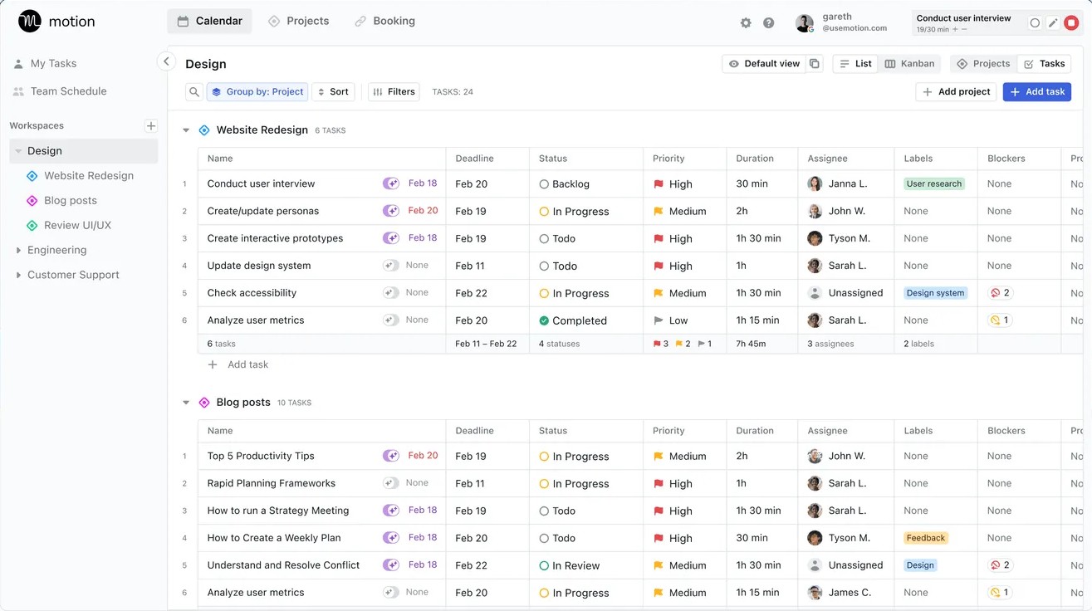Mark current task complete using the circle

[x=1035, y=23]
